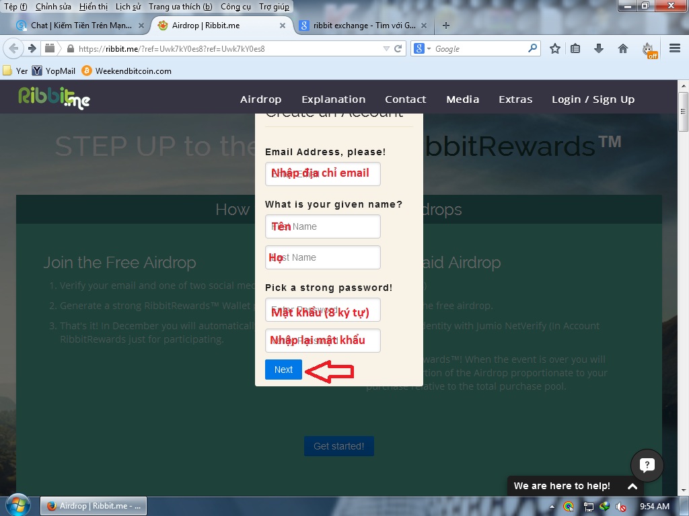The image size is (689, 516).
Task: Bookmark this page with the star icon
Action: click(x=555, y=48)
